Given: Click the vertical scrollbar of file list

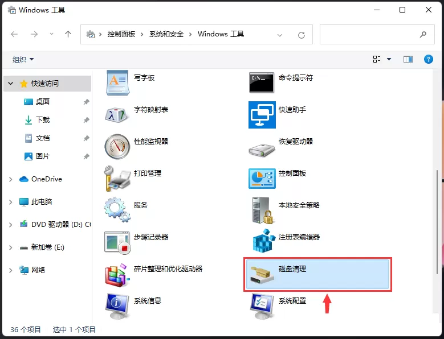Looking at the screenshot, I should [438, 222].
